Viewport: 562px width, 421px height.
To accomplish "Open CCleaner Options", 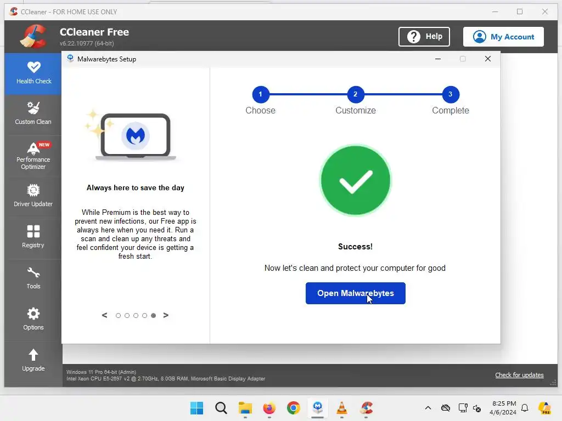I will (33, 320).
